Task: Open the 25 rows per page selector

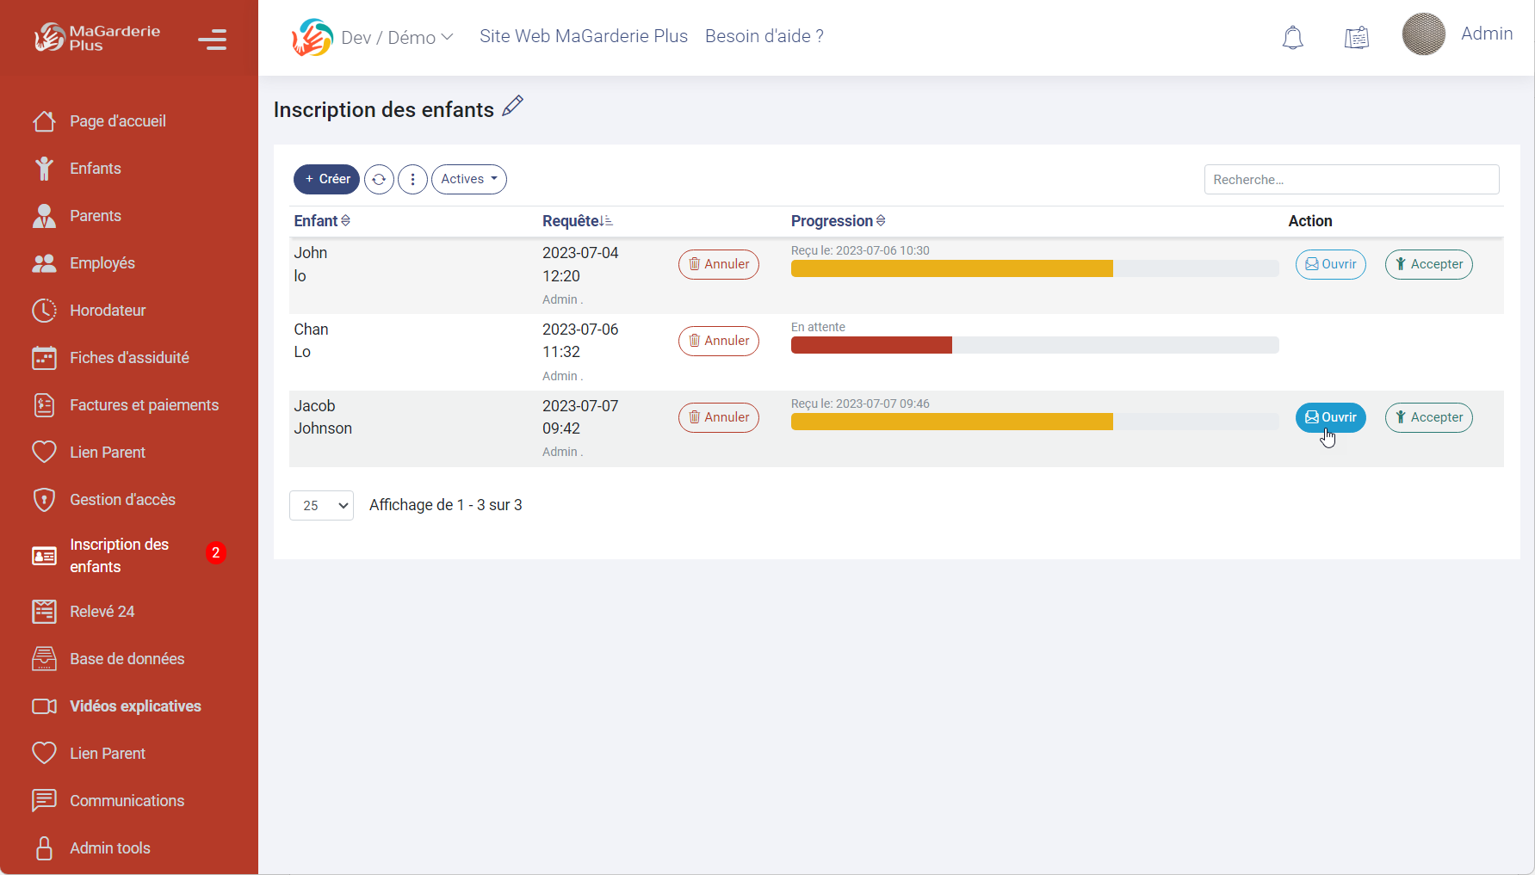Action: pos(321,506)
